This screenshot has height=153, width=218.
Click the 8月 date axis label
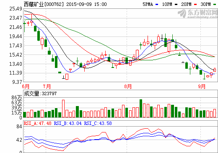pyautogui.click(x=128, y=87)
